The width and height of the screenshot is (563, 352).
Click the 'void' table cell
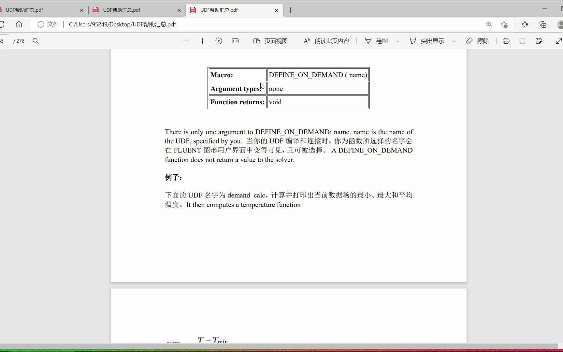[318, 102]
